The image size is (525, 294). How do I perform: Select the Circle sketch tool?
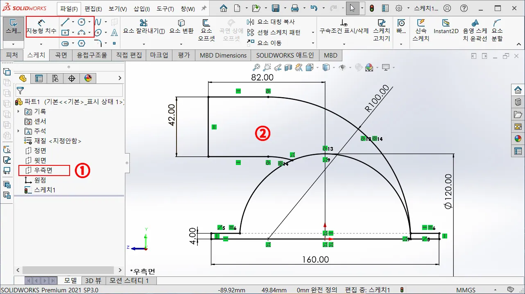click(81, 22)
